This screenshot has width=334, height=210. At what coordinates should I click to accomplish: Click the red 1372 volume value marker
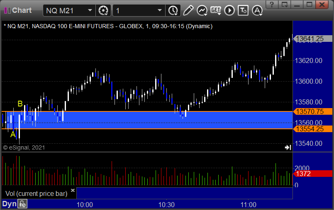(312, 174)
